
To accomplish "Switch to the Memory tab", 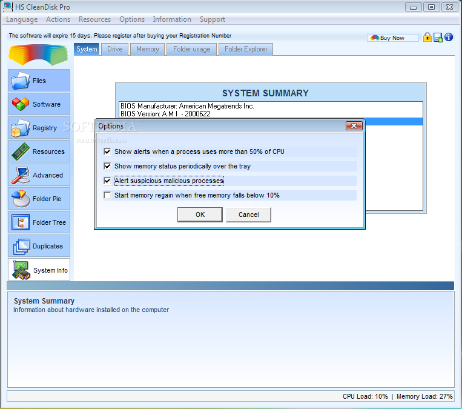I will coord(147,49).
